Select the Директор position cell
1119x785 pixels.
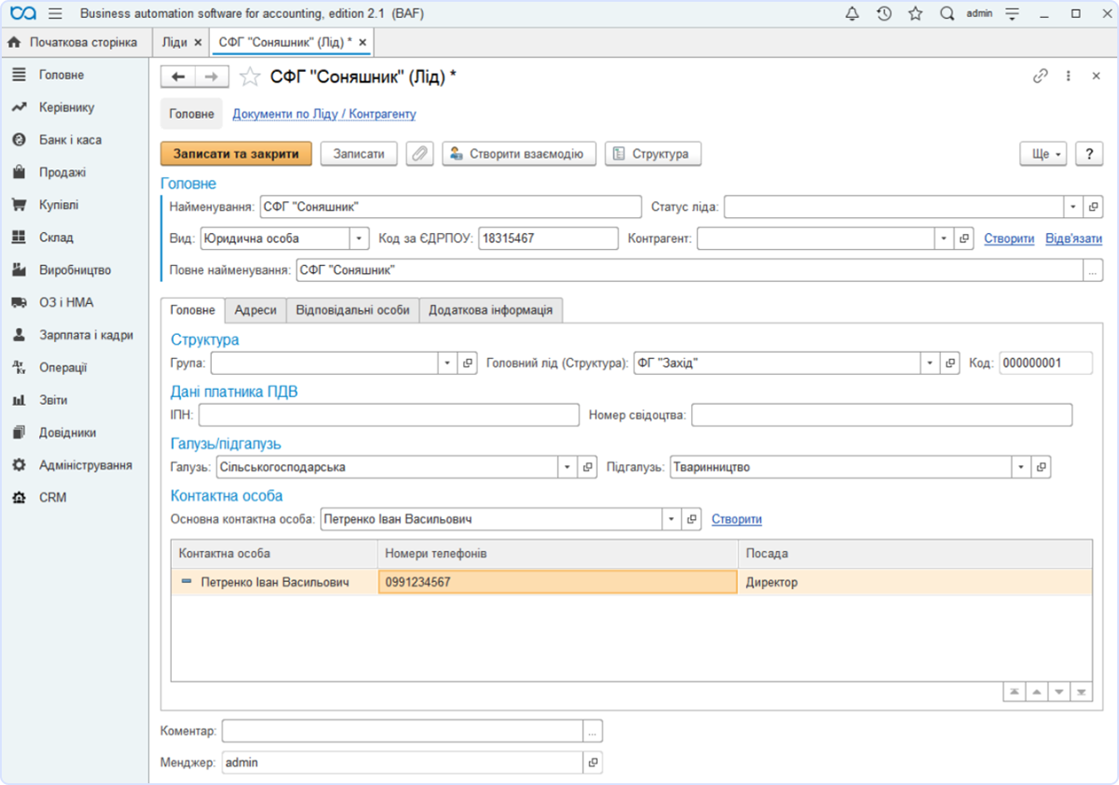[x=915, y=582]
